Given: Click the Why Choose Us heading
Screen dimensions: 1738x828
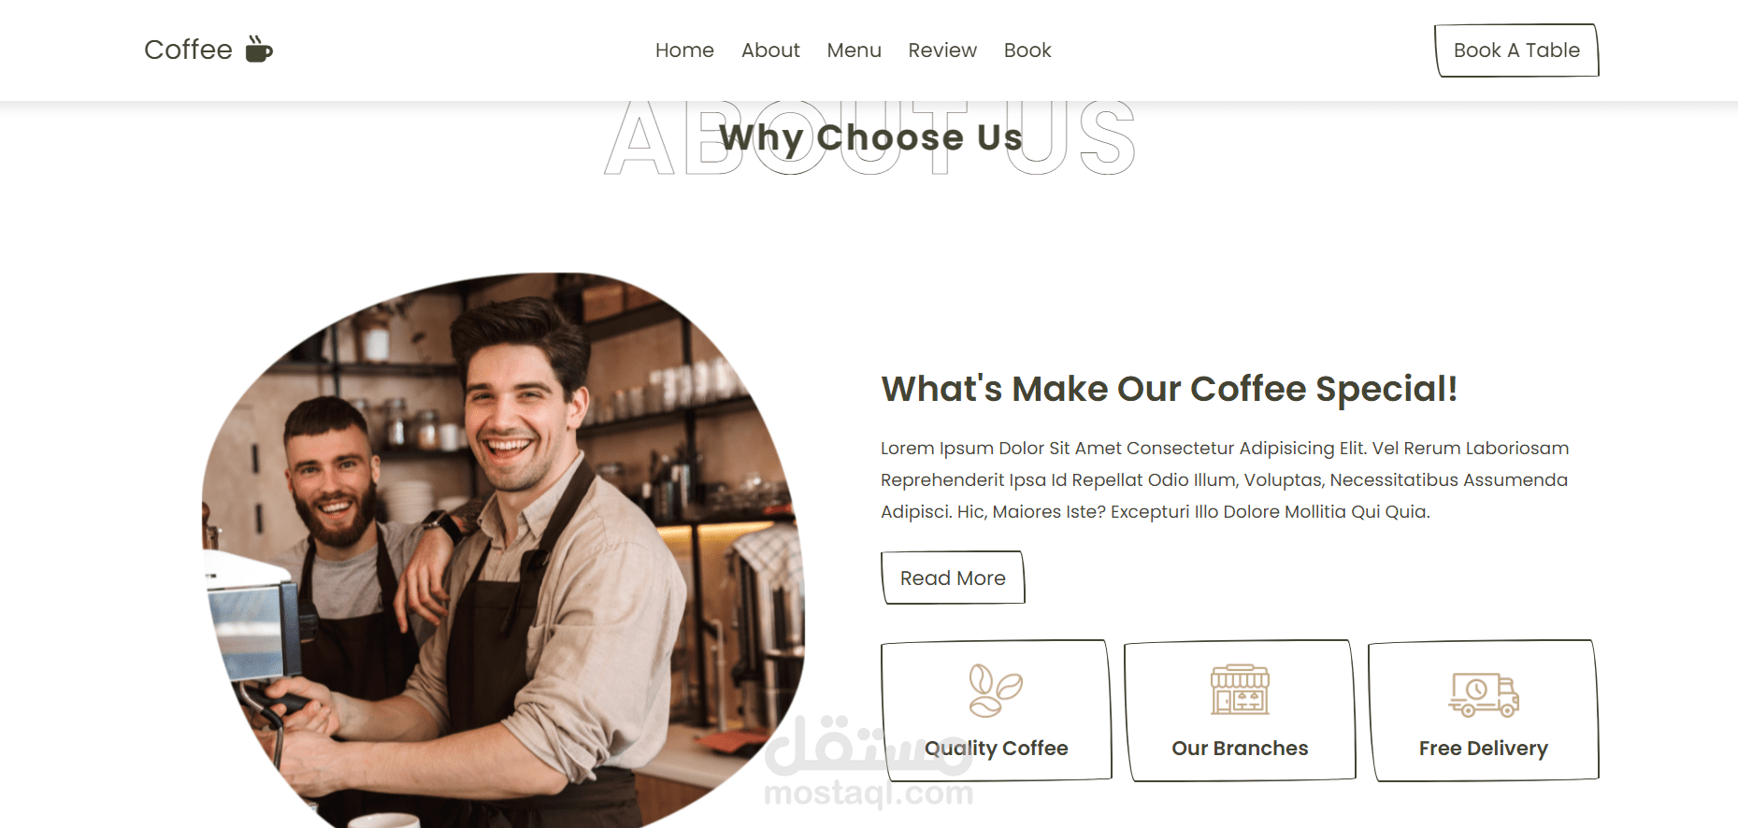Looking at the screenshot, I should pyautogui.click(x=870, y=137).
